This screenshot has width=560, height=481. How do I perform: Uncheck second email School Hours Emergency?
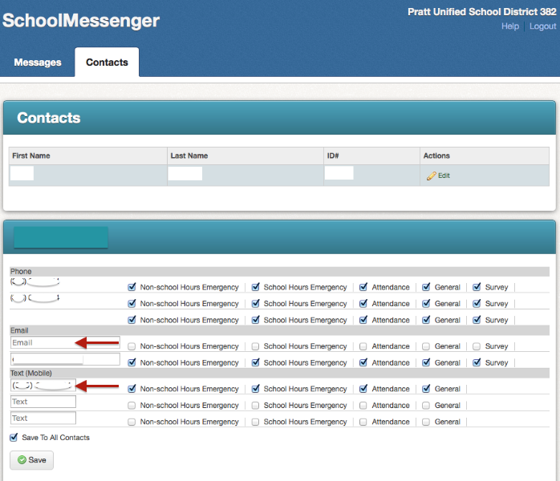coord(255,362)
